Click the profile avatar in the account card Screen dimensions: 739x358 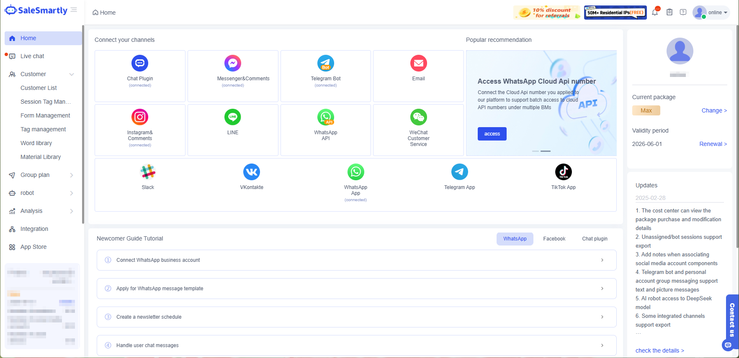coord(680,51)
